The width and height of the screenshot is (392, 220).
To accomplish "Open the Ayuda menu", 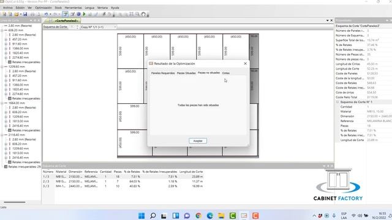I will tap(115, 8).
